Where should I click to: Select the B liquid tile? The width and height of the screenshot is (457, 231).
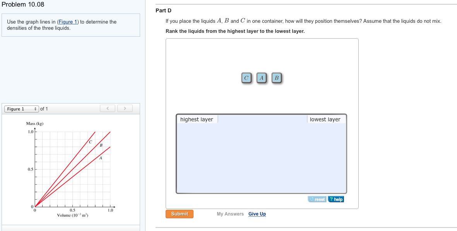276,78
